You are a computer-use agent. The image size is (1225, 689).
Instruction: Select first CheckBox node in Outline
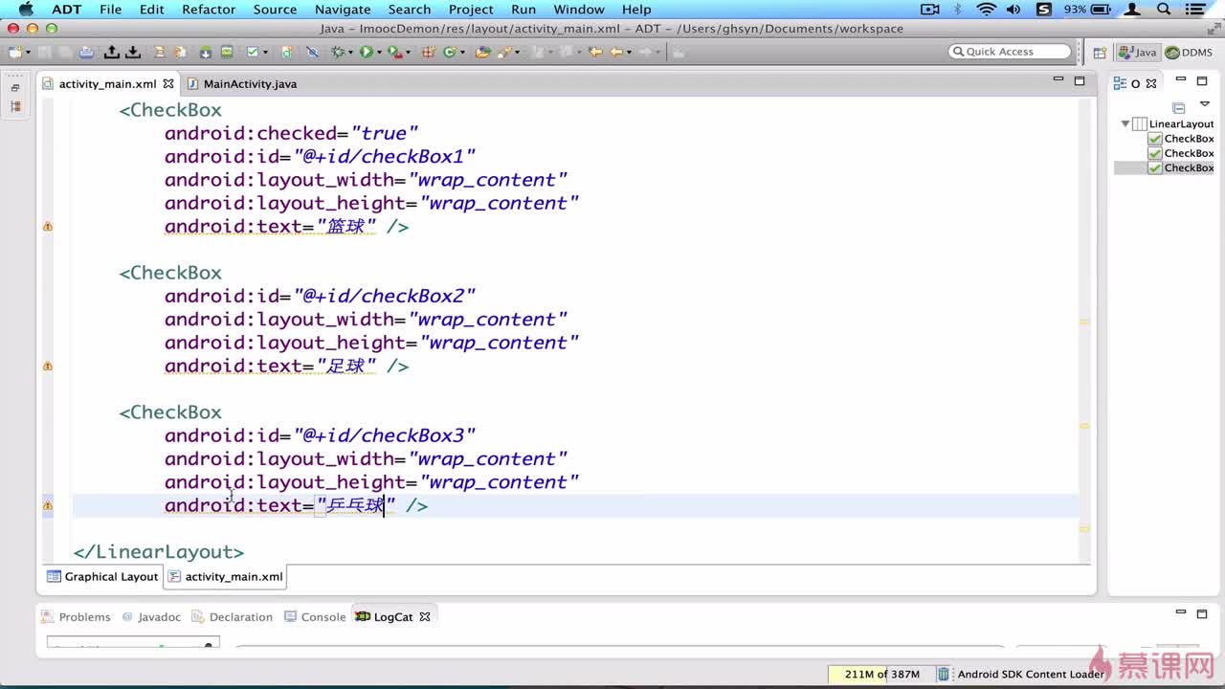[x=1181, y=139]
